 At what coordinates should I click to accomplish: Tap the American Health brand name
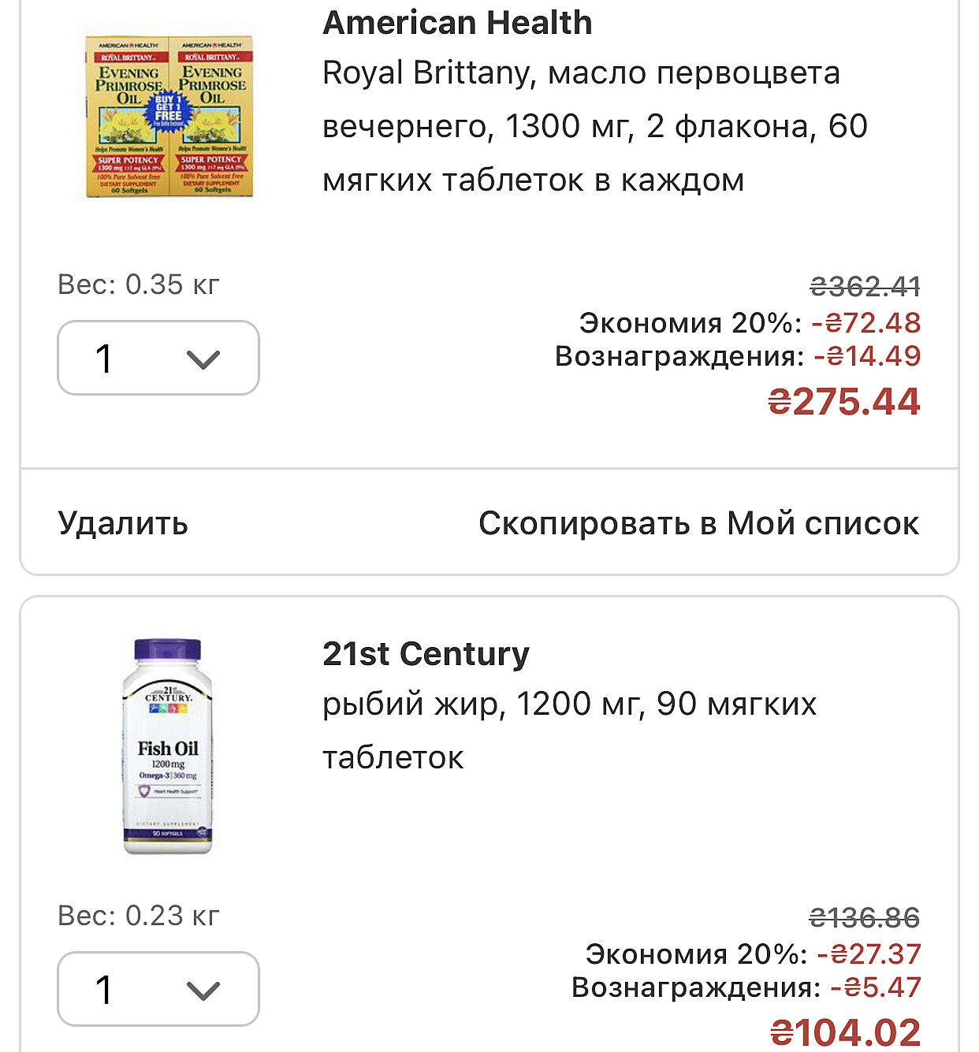[457, 23]
